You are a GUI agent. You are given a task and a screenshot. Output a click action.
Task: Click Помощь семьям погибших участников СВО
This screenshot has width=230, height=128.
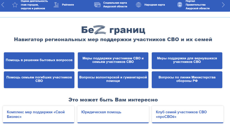(x=39, y=80)
